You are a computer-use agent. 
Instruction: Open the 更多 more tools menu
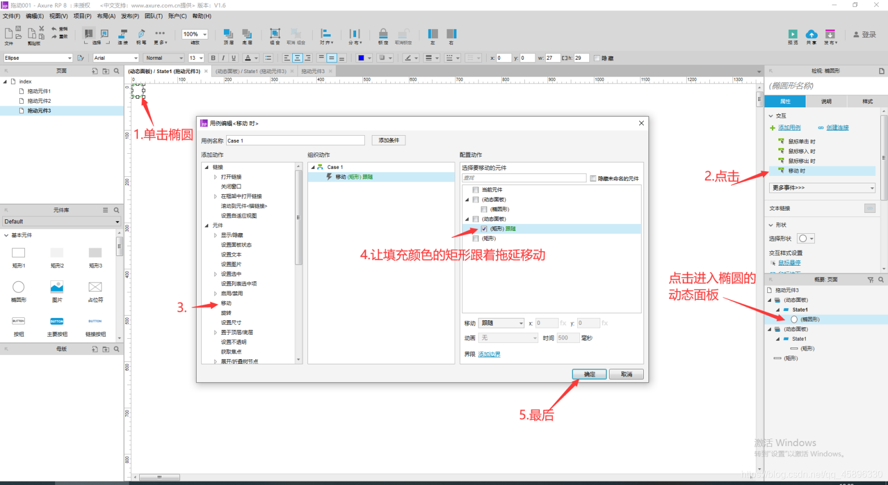[160, 34]
